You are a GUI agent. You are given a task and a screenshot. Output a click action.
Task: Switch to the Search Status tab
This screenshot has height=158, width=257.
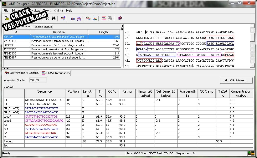[43, 27]
